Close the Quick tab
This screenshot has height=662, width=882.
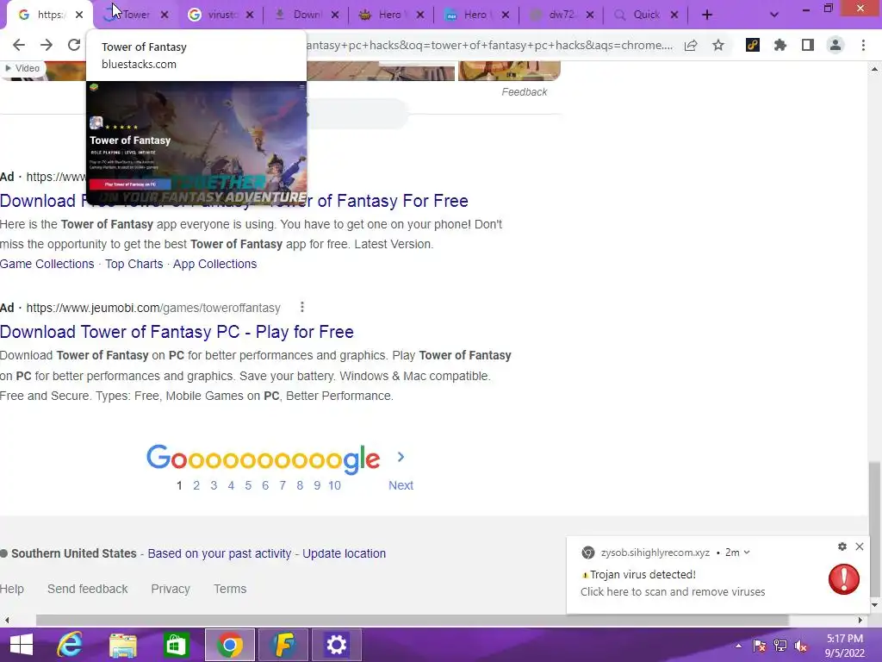click(x=674, y=16)
